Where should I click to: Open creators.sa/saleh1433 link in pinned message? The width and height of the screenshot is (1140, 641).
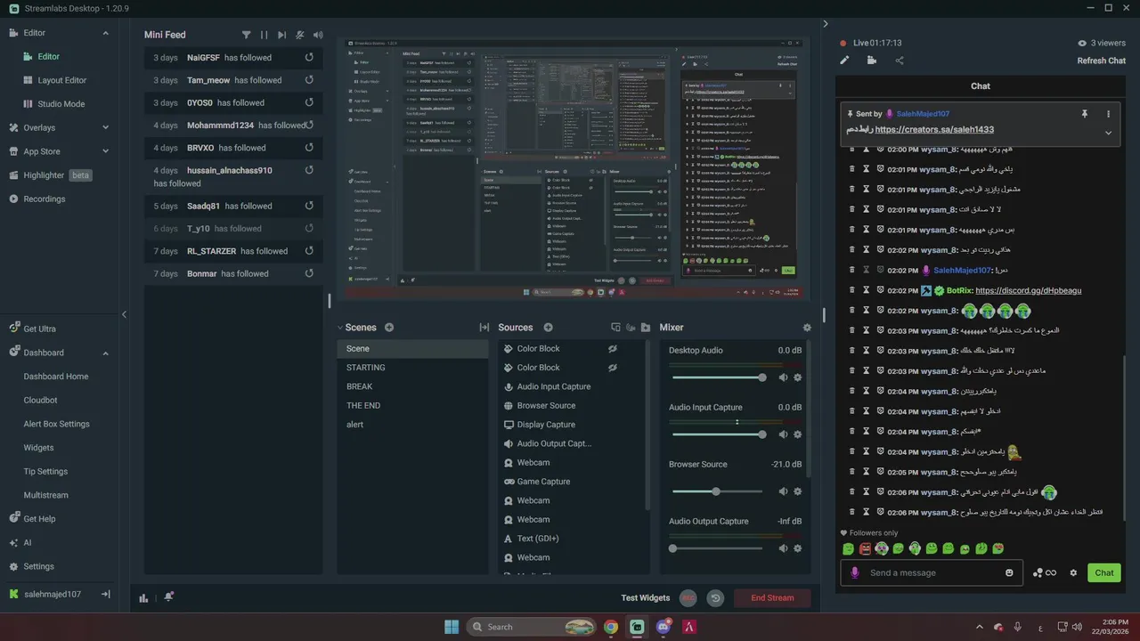click(x=934, y=129)
